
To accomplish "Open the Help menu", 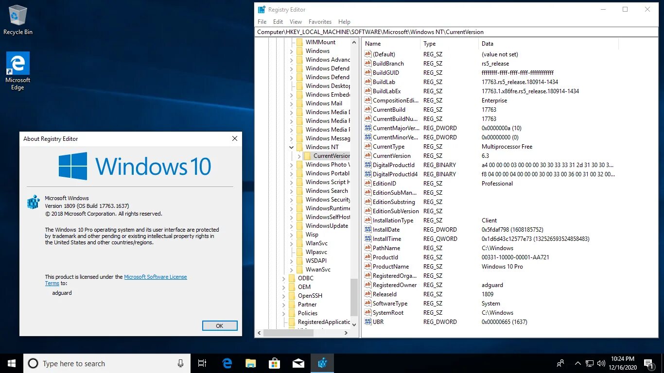I will 344,22.
